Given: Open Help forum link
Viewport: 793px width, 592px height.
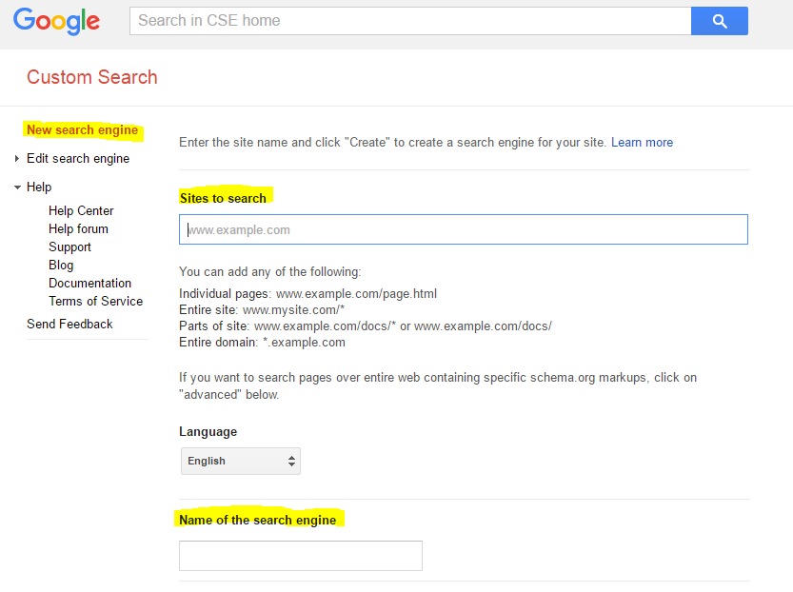Looking at the screenshot, I should 78,229.
